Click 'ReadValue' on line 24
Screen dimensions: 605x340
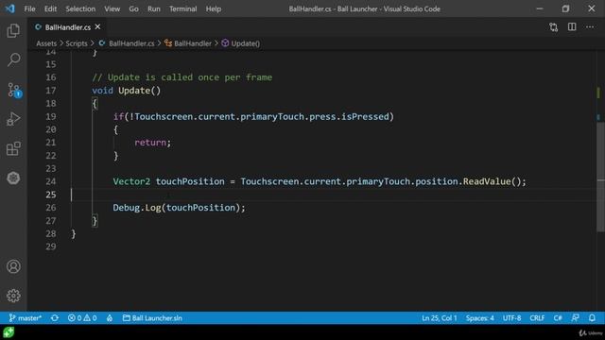click(x=487, y=181)
